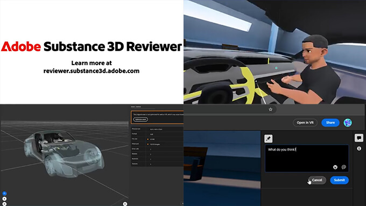This screenshot has width=366, height=206.
Task: Click the @ mention icon in the comment box
Action: coord(343,167)
